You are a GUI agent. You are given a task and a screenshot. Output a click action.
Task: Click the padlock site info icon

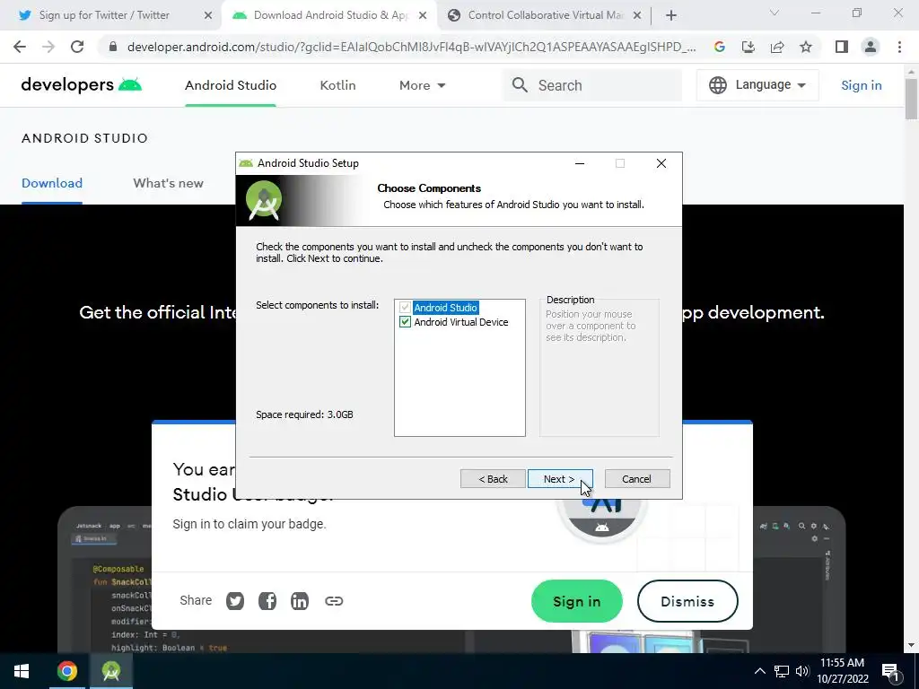tap(113, 47)
